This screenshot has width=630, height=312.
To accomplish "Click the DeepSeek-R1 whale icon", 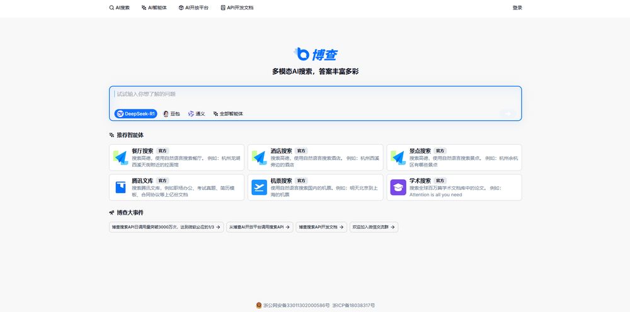I will 120,114.
